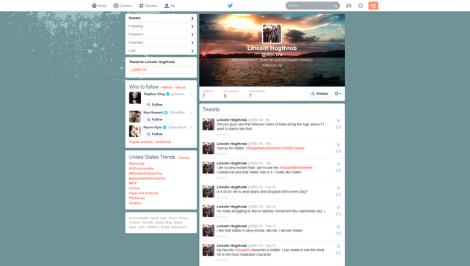View the Followers count of 7
Screen dimensions: 470x266
point(257,94)
